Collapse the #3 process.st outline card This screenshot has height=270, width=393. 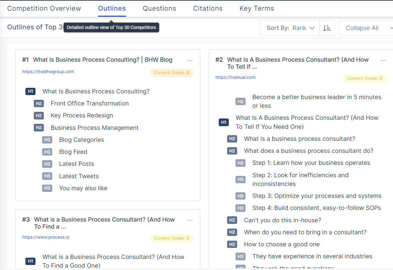[190, 220]
